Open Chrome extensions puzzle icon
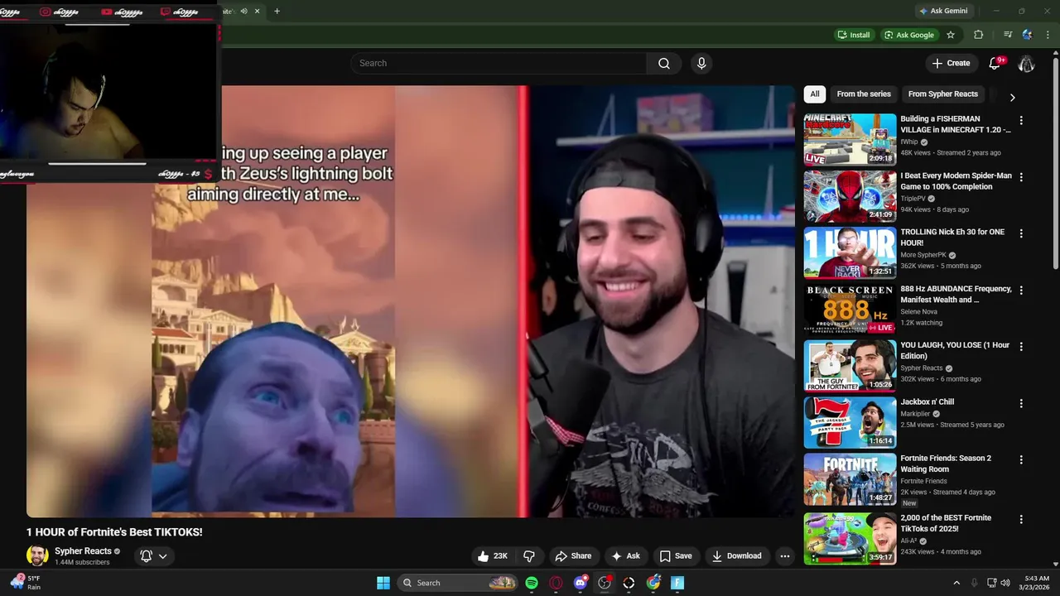Screen dimensions: 1060x596 click(x=978, y=35)
